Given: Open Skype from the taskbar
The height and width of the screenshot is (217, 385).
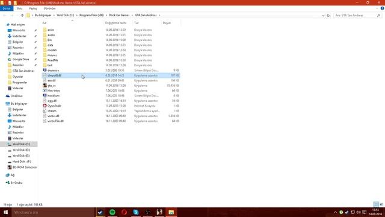Looking at the screenshot, I should tap(136, 212).
